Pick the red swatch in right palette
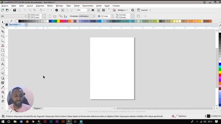Viewport: 221px width, 124px height. click(x=220, y=75)
